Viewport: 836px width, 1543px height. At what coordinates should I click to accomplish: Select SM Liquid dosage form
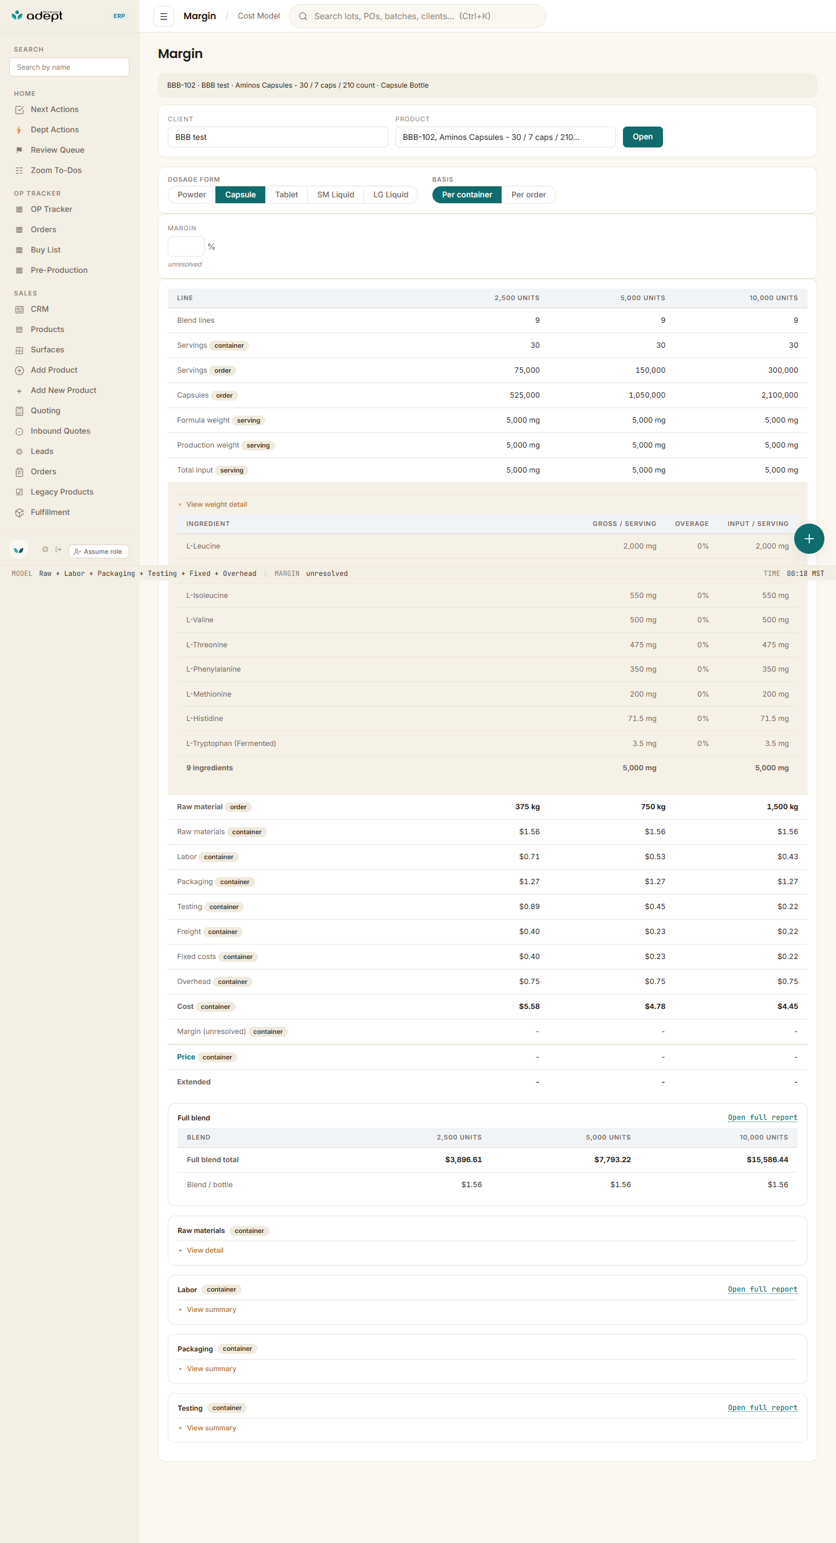click(x=336, y=195)
